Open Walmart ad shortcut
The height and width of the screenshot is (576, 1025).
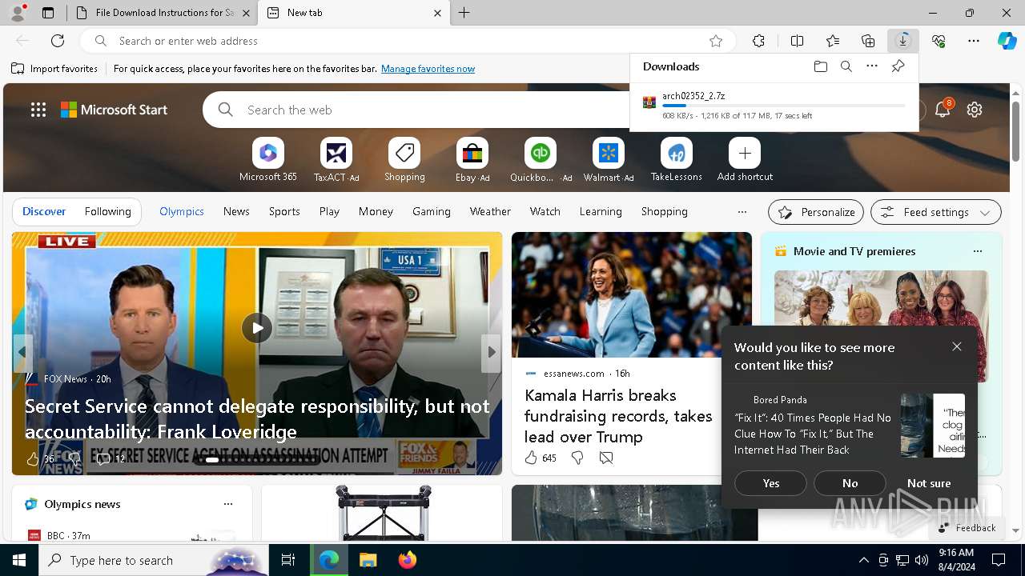[x=609, y=160]
